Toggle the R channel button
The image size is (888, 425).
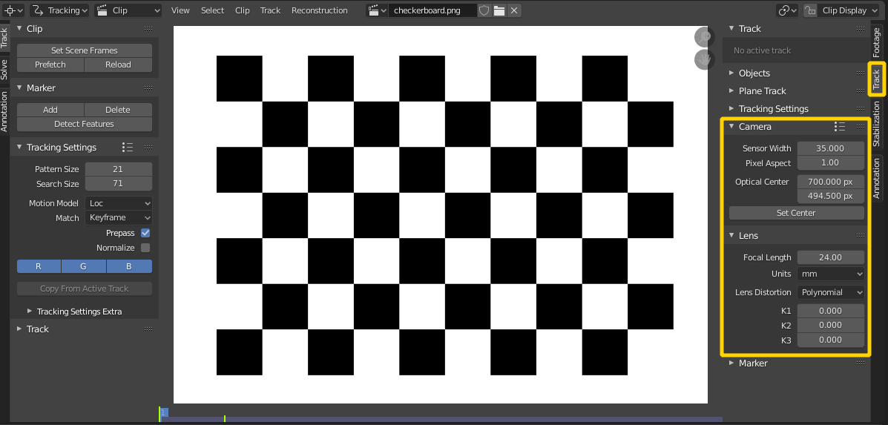[x=39, y=266]
